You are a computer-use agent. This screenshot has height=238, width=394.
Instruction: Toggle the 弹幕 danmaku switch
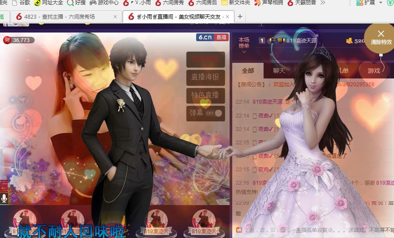point(214,113)
